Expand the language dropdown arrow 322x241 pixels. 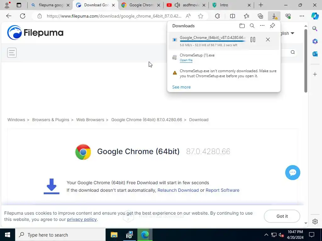292,33
